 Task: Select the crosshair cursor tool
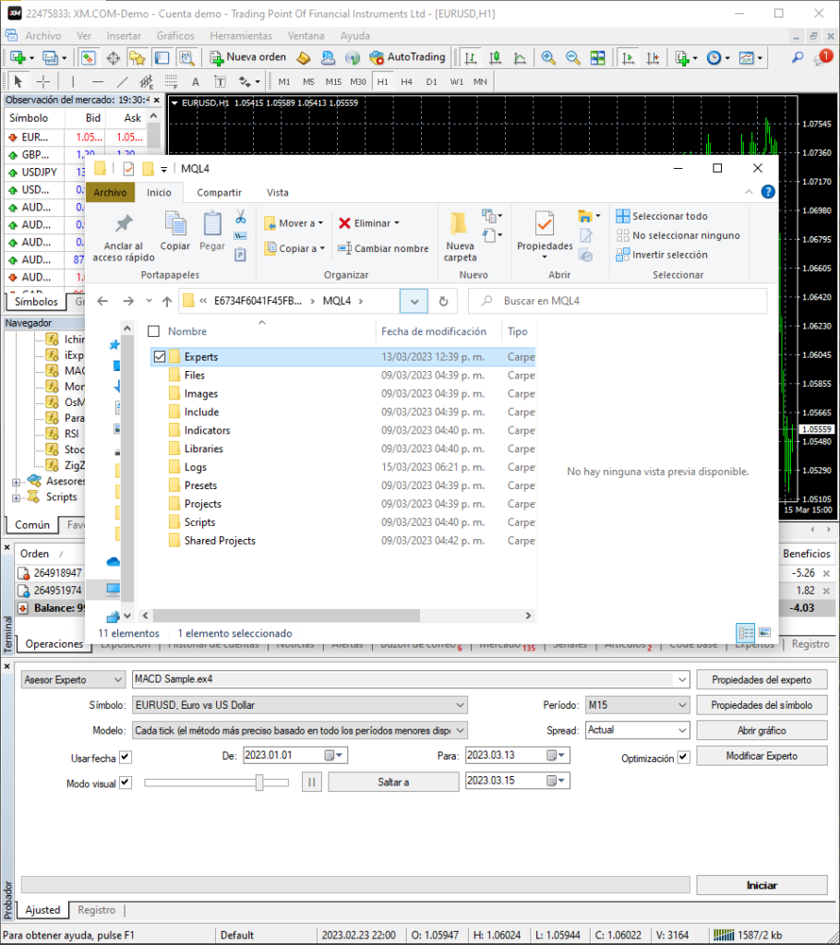coord(43,81)
